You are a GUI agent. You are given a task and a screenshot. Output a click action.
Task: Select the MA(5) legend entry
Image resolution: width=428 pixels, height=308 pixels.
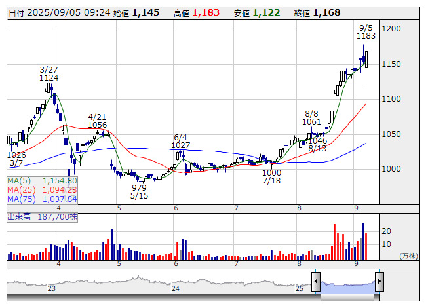click(x=43, y=180)
